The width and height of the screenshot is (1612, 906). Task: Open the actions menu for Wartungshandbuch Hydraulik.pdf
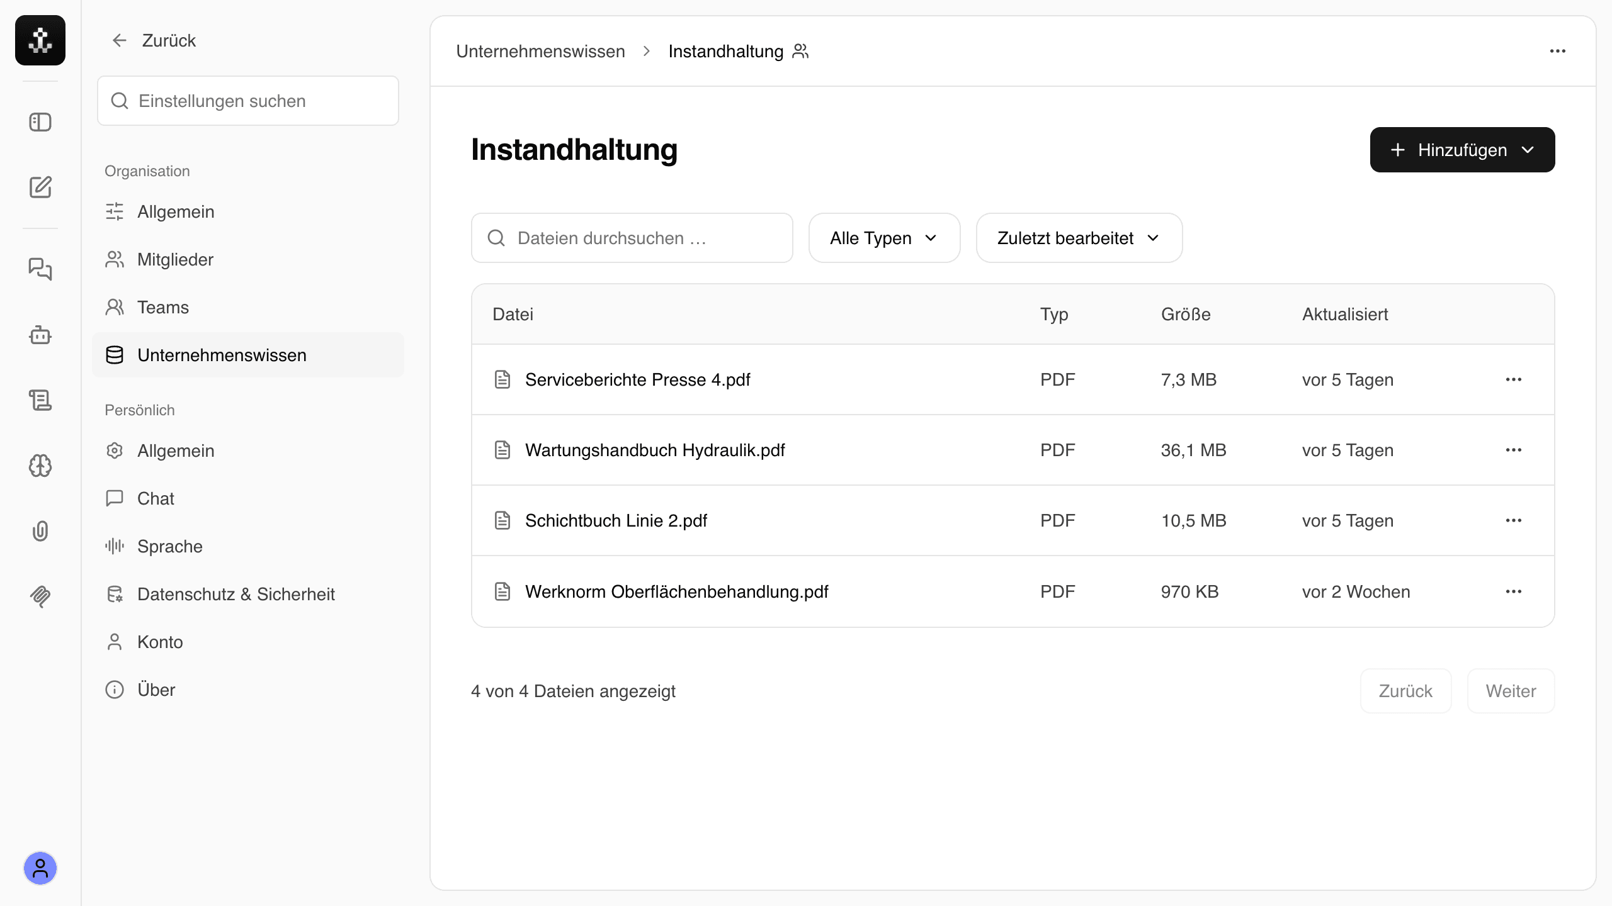click(x=1514, y=450)
